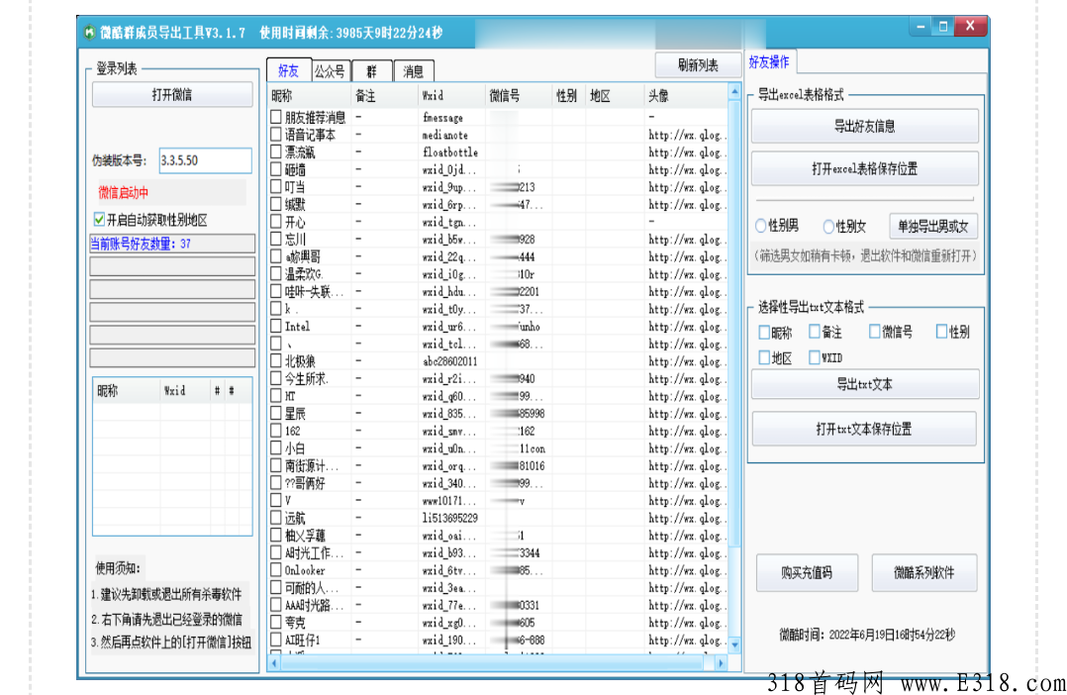Check the 朋友推荐消息 row checkbox
The height and width of the screenshot is (695, 1067).
275,117
